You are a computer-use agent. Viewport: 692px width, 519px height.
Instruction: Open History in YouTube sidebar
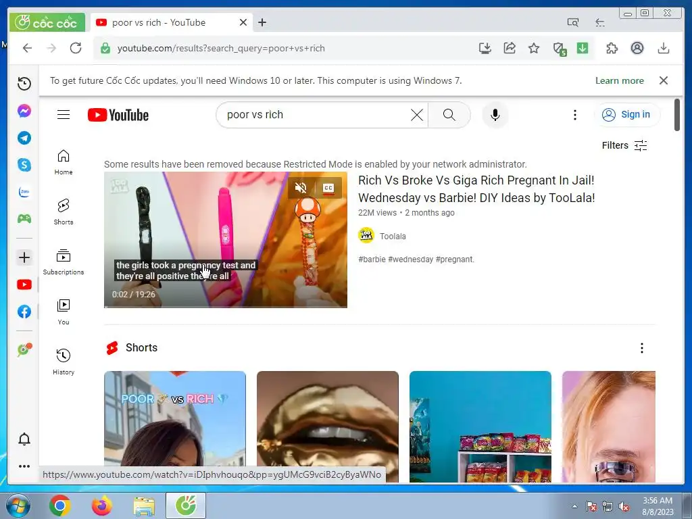(x=64, y=362)
